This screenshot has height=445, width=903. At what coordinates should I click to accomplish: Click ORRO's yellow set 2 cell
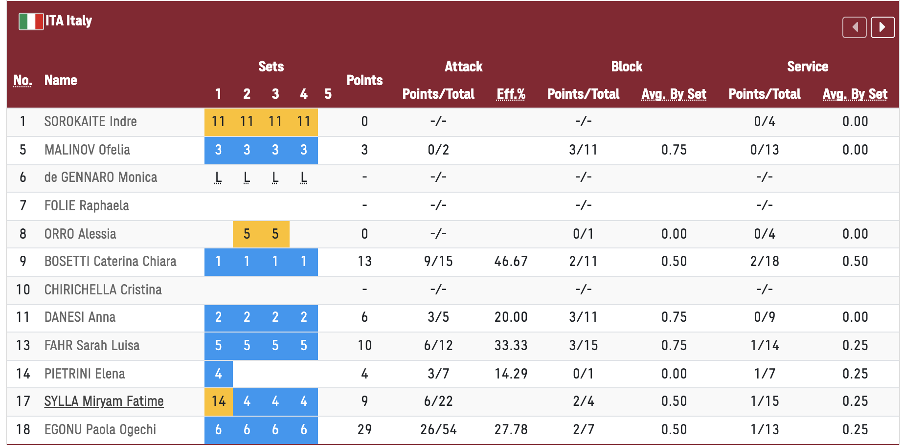(247, 234)
